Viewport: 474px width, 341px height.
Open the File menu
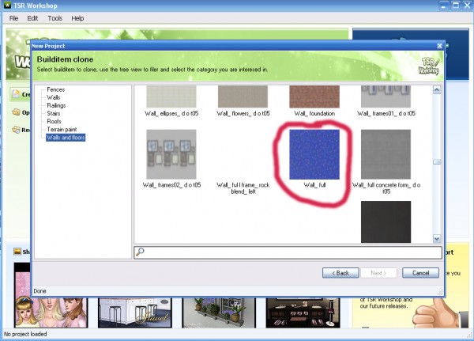12,17
